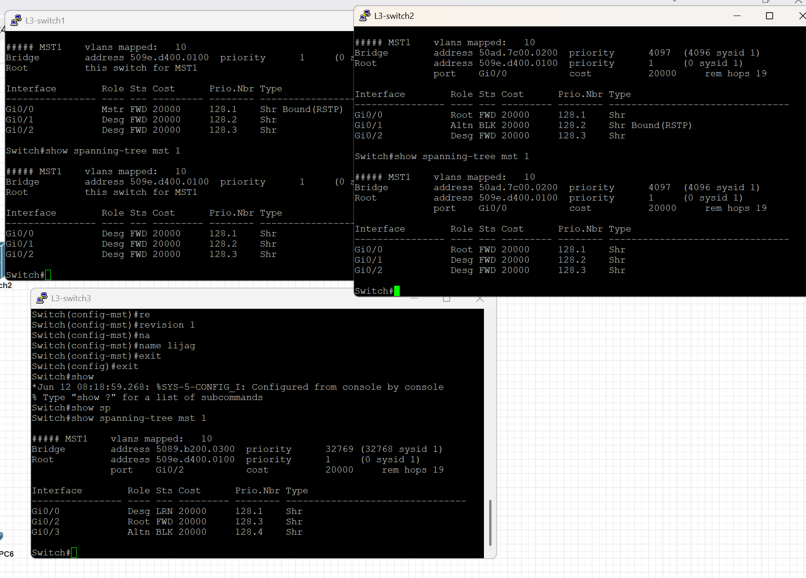
Task: Focus L3-switch1 by clicking its title text
Action: tap(46, 20)
